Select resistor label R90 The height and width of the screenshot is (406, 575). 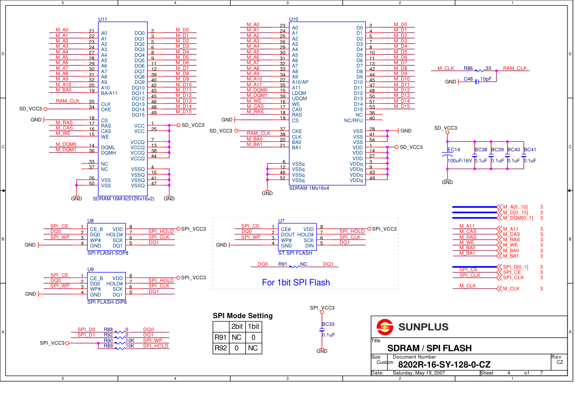coord(108,341)
